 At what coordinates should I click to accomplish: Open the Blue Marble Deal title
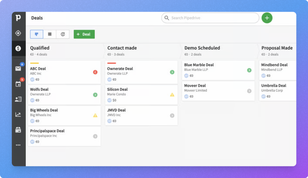pos(199,65)
